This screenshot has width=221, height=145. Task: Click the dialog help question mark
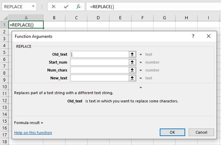point(193,36)
